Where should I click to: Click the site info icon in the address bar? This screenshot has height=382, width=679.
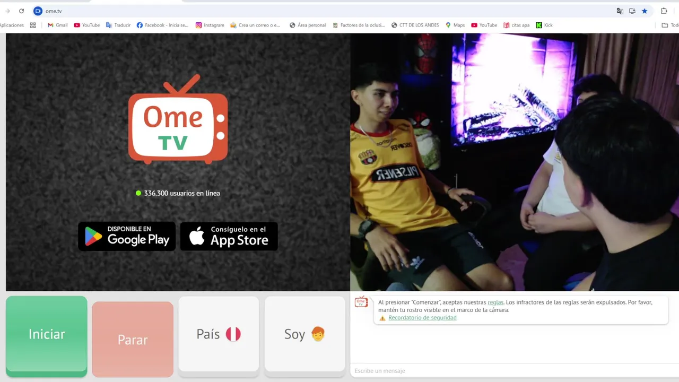coord(38,11)
